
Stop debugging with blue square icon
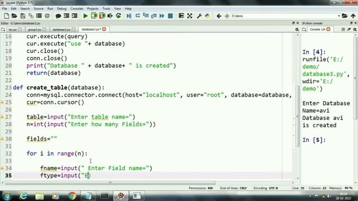pyautogui.click(x=170, y=16)
